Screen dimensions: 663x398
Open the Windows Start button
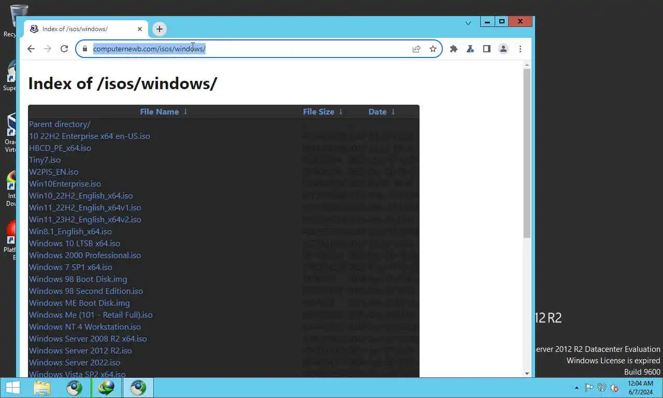click(12, 388)
